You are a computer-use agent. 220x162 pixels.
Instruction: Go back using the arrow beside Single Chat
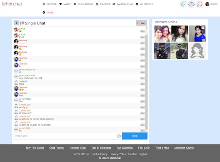point(16,23)
